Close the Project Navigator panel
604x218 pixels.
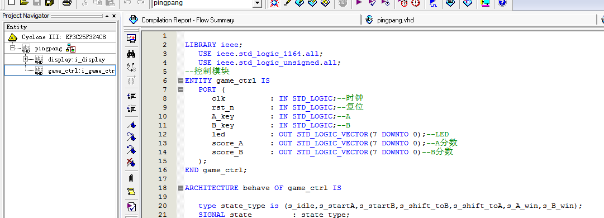113,16
